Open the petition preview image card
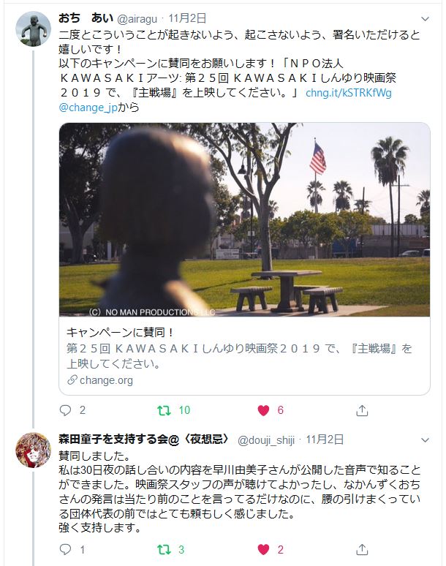This screenshot has height=566, width=446. (x=244, y=219)
